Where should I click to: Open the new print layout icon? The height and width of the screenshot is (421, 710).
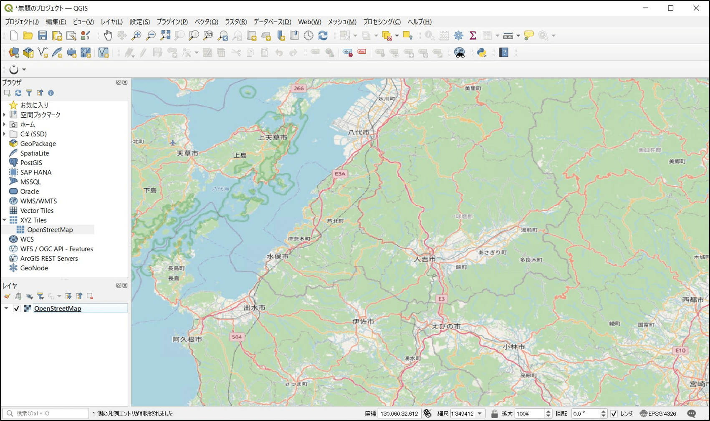(57, 35)
